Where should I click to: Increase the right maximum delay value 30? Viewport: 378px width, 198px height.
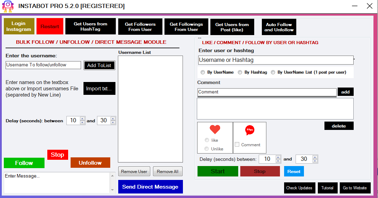tap(315, 157)
